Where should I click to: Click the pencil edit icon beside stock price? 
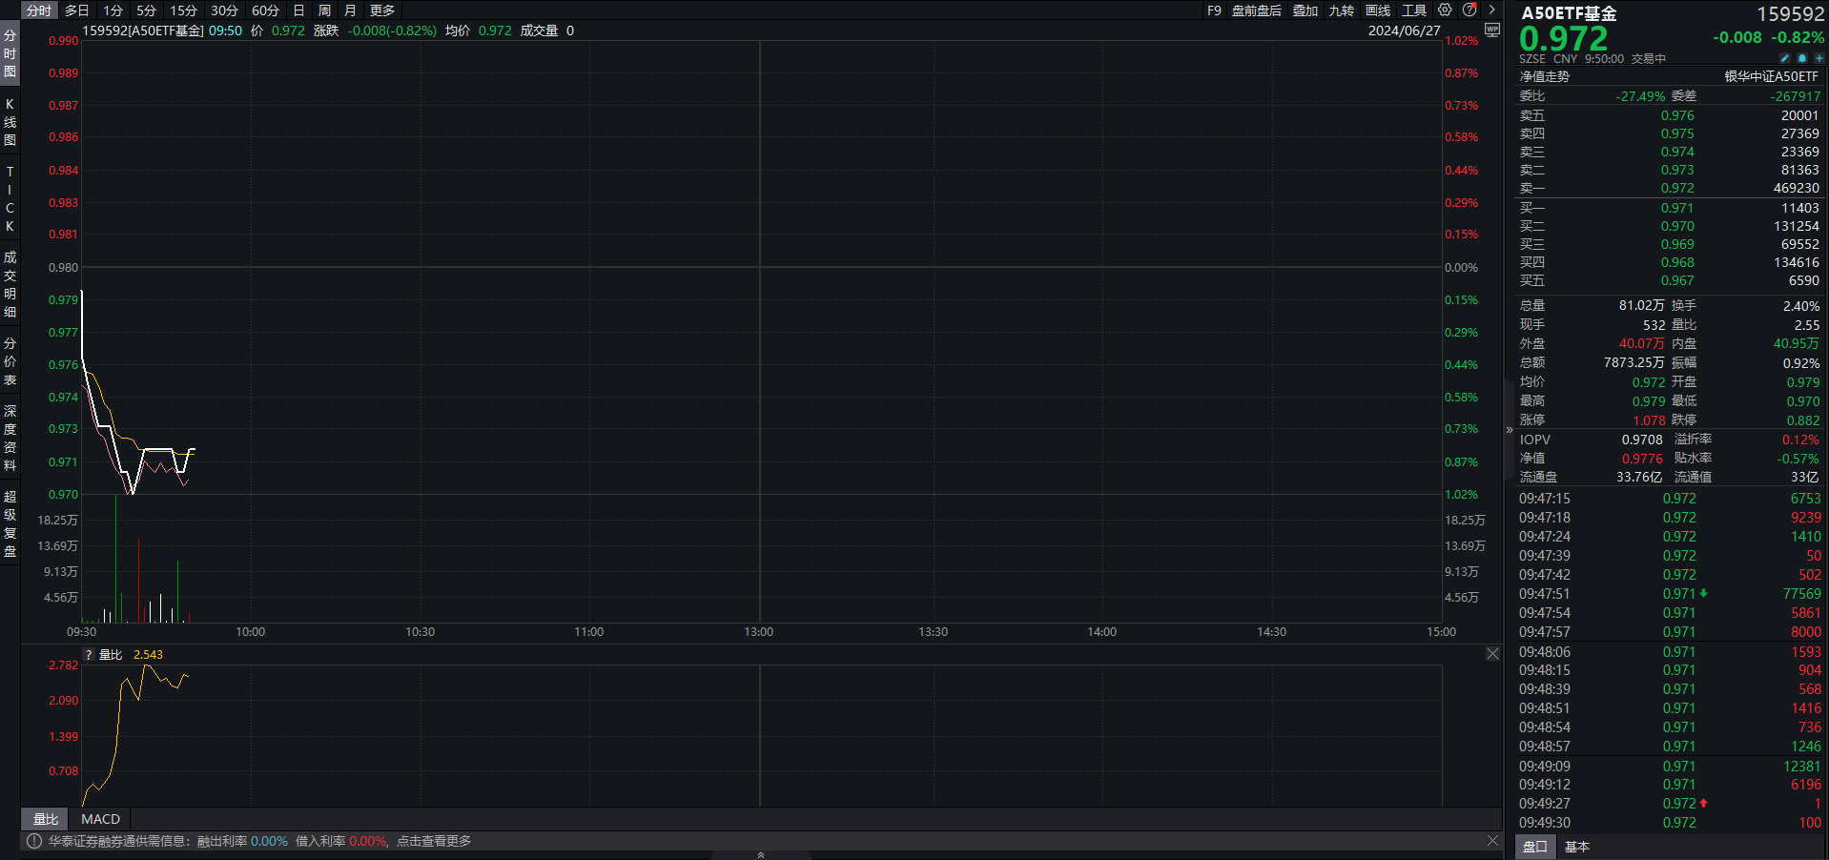[1785, 58]
